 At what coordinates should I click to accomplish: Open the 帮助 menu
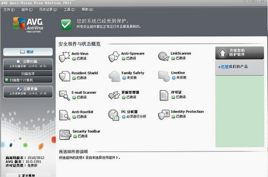click(88, 9)
